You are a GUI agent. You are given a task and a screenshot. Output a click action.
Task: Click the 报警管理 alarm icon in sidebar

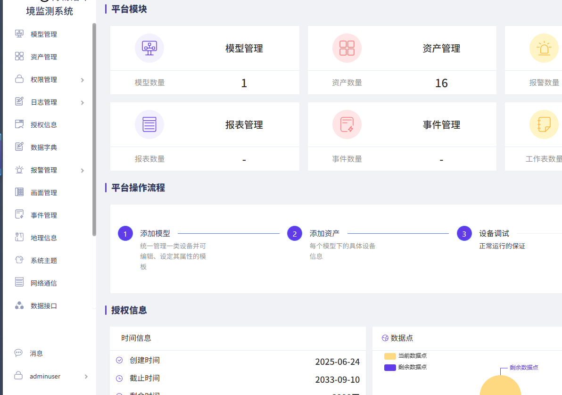point(19,170)
